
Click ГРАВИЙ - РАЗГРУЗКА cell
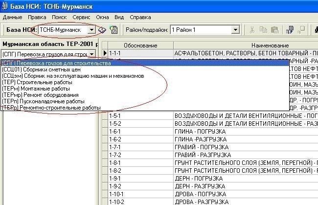(x=246, y=155)
